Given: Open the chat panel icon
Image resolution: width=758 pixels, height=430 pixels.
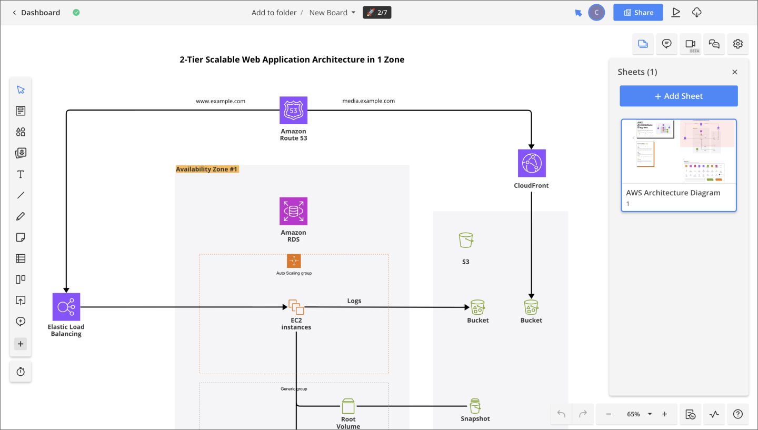Looking at the screenshot, I should click(714, 44).
